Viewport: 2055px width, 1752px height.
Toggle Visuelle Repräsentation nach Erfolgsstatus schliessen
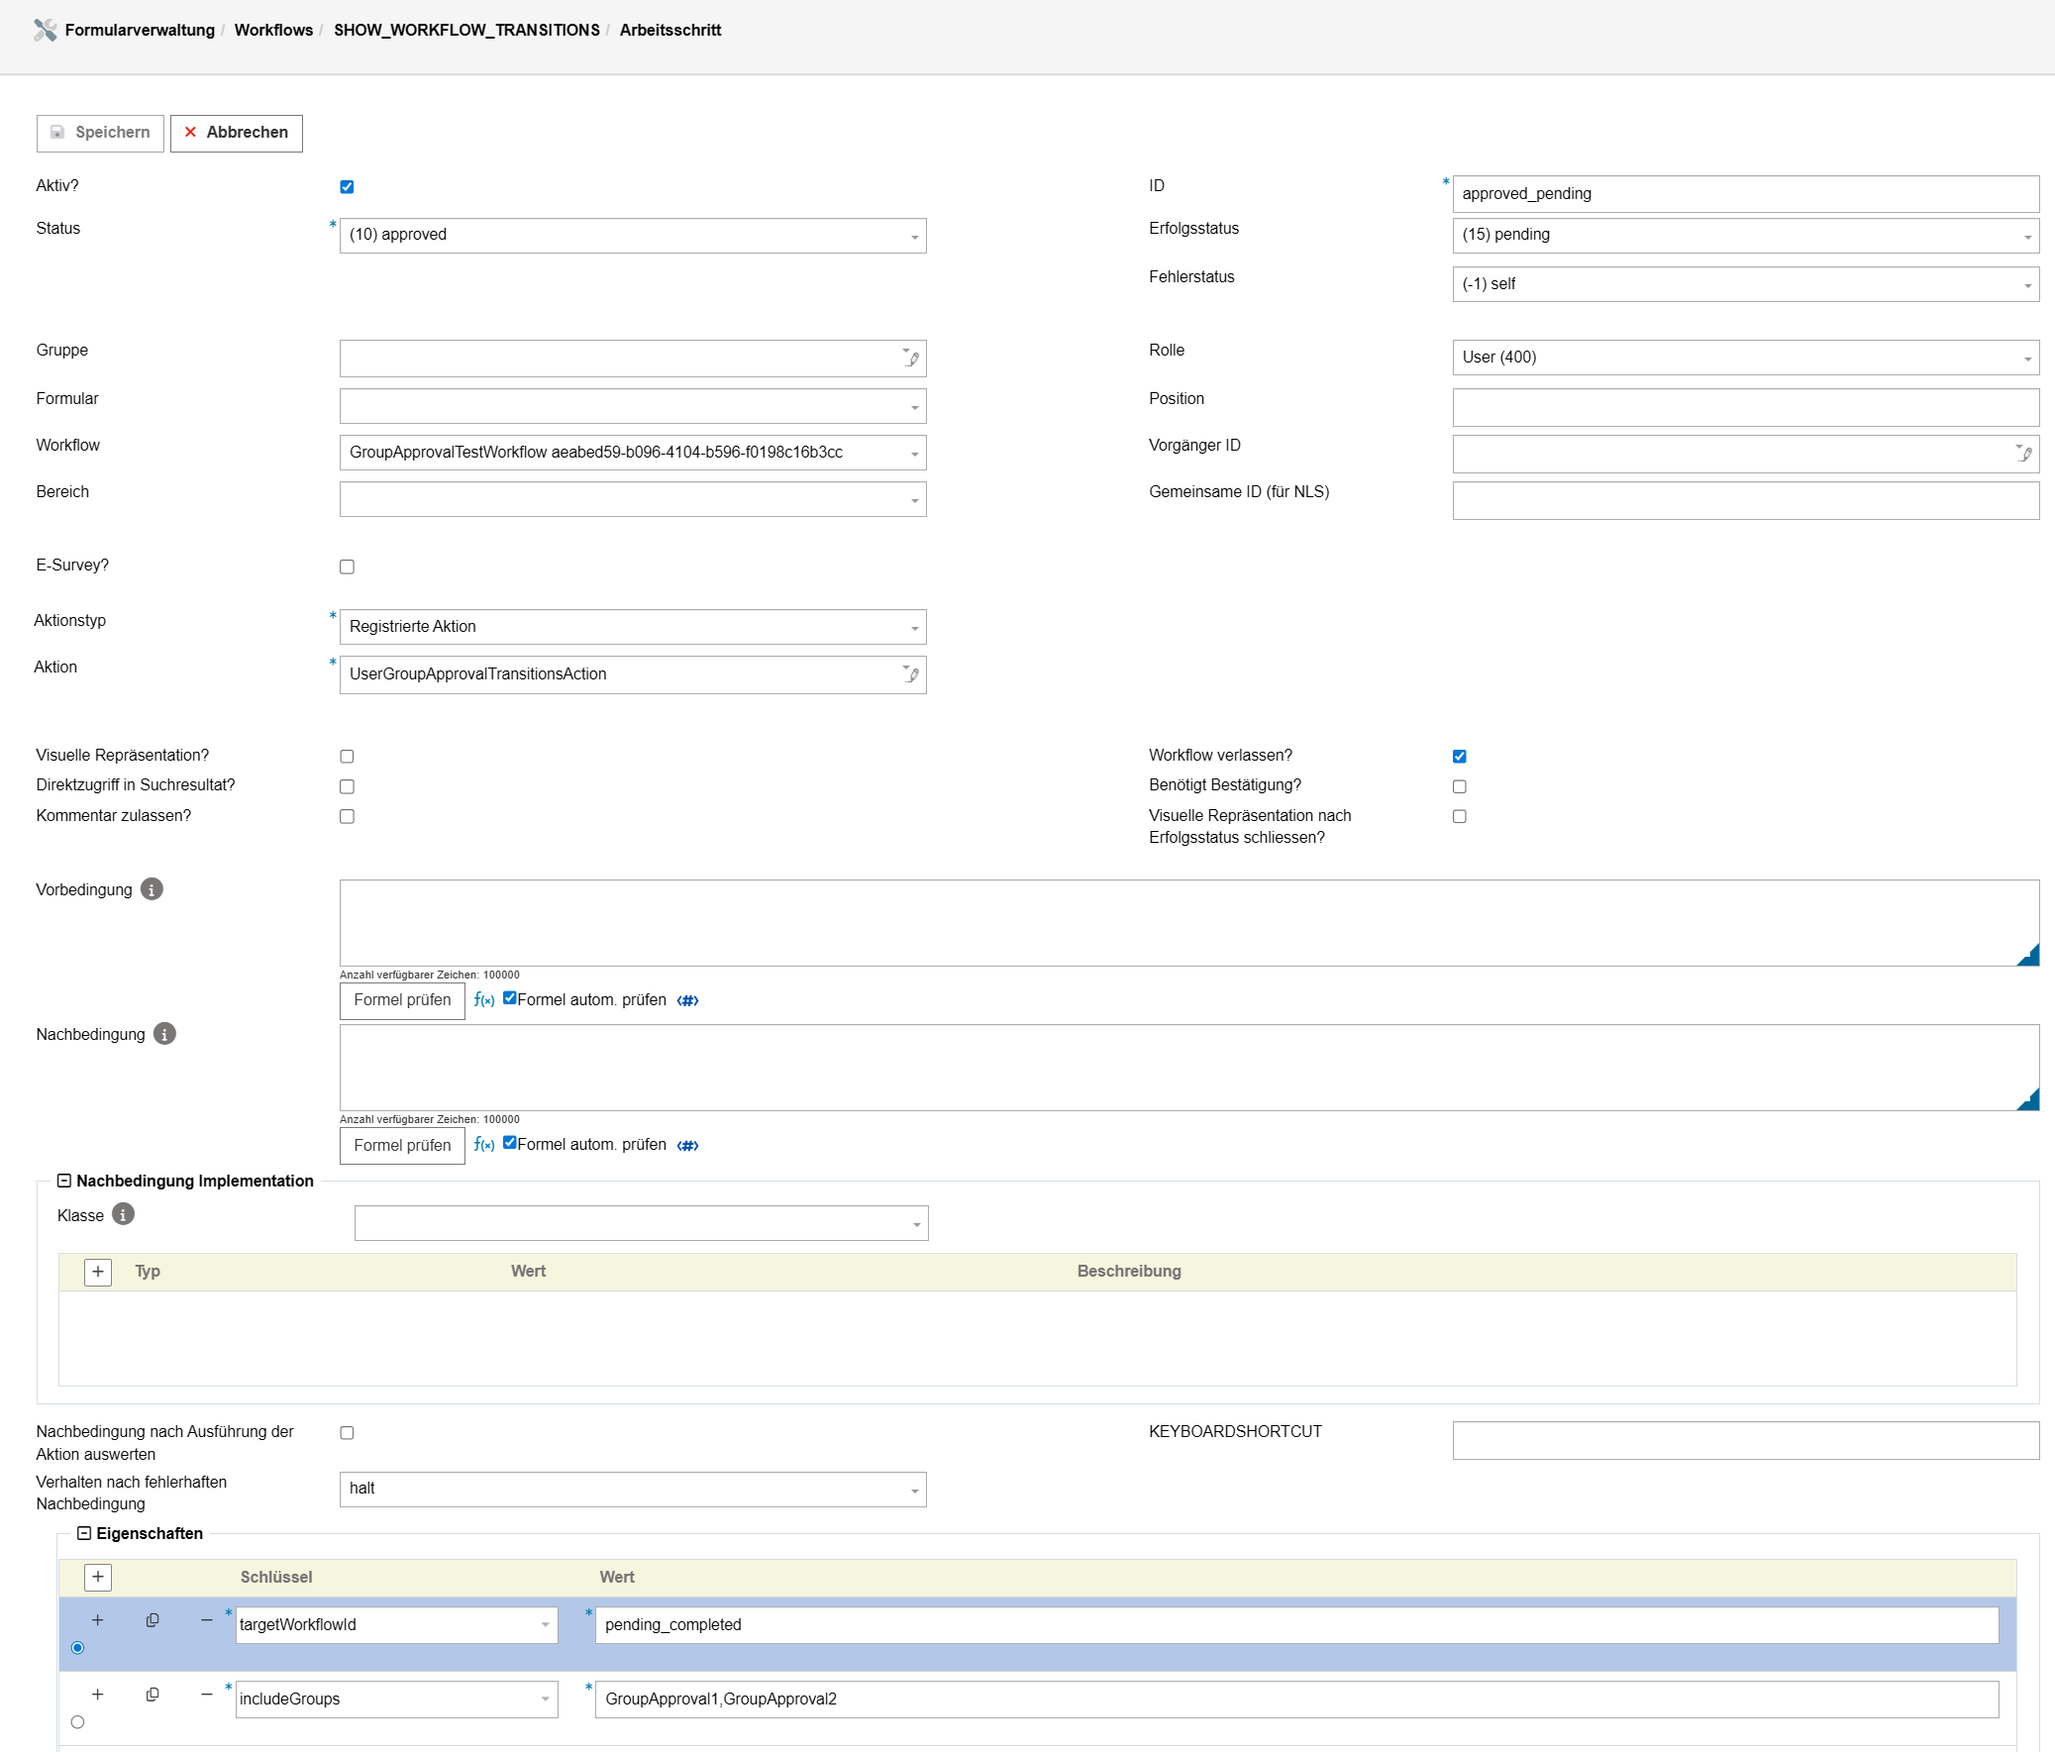click(x=1460, y=816)
